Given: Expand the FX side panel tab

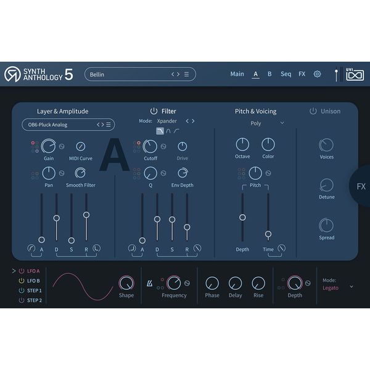Looking at the screenshot, I should point(360,186).
